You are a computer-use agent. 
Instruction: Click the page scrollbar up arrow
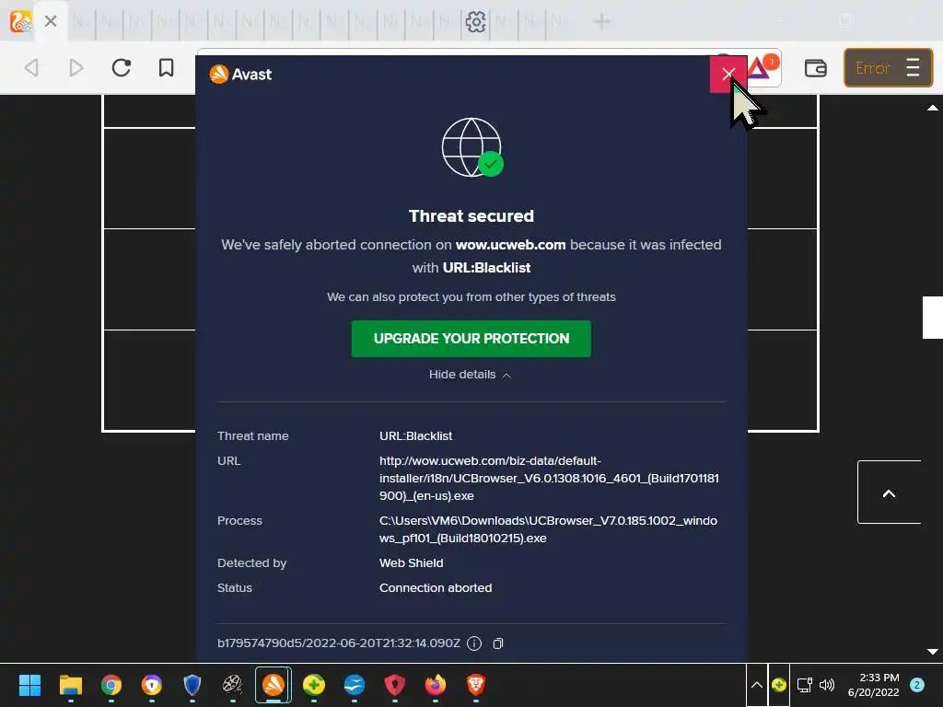[x=932, y=109]
